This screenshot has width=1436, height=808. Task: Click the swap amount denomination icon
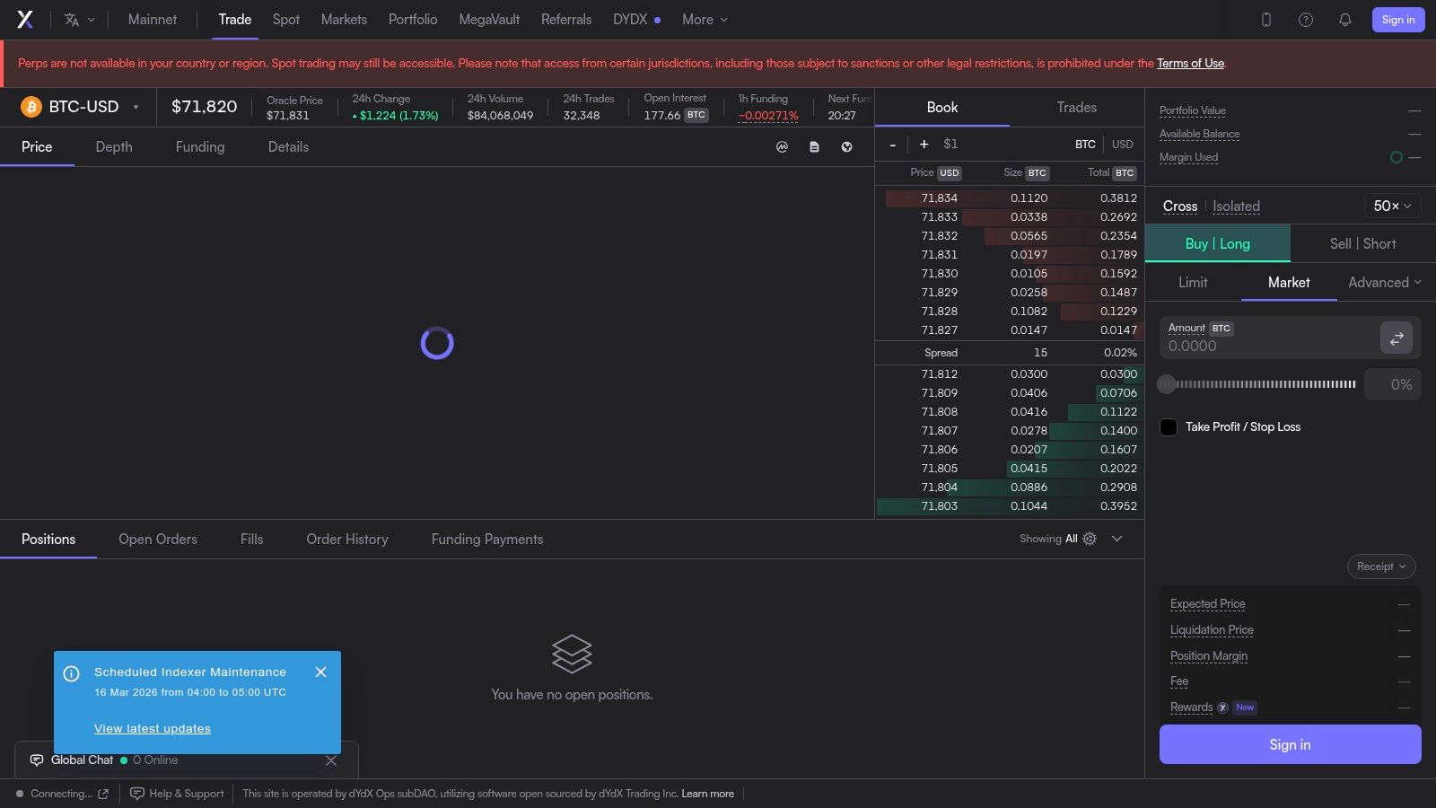[1397, 338]
